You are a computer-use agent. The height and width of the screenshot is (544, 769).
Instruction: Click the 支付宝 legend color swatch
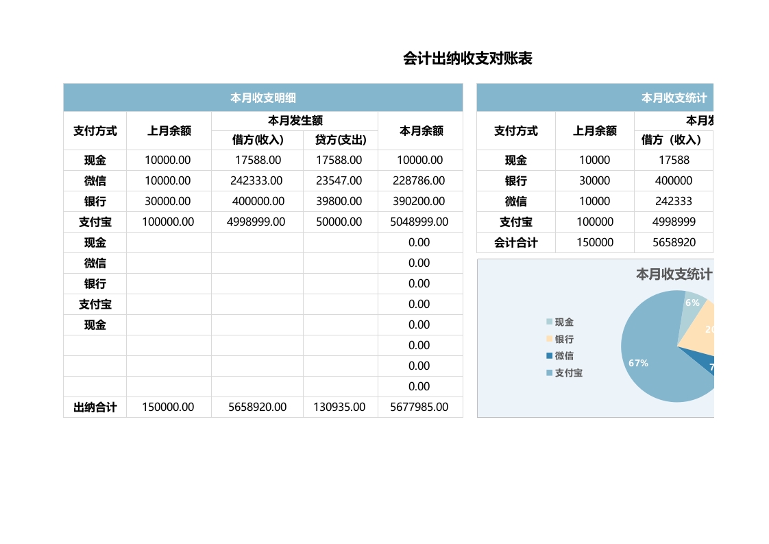click(x=549, y=373)
